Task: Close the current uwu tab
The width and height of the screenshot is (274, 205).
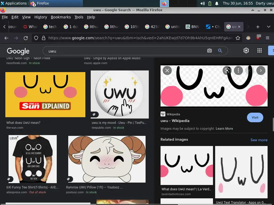Action: pos(239,27)
